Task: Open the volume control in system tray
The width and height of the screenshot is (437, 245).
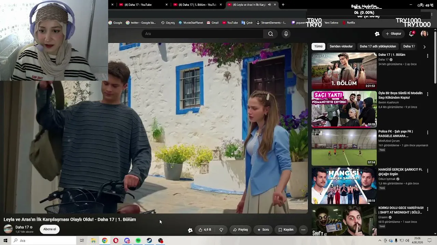Action: coord(407,241)
